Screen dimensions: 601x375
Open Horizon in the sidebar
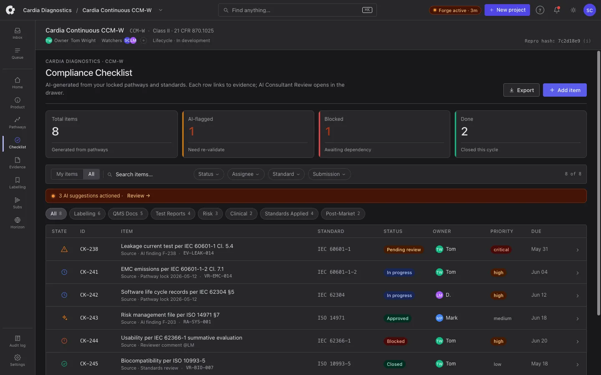pos(18,223)
